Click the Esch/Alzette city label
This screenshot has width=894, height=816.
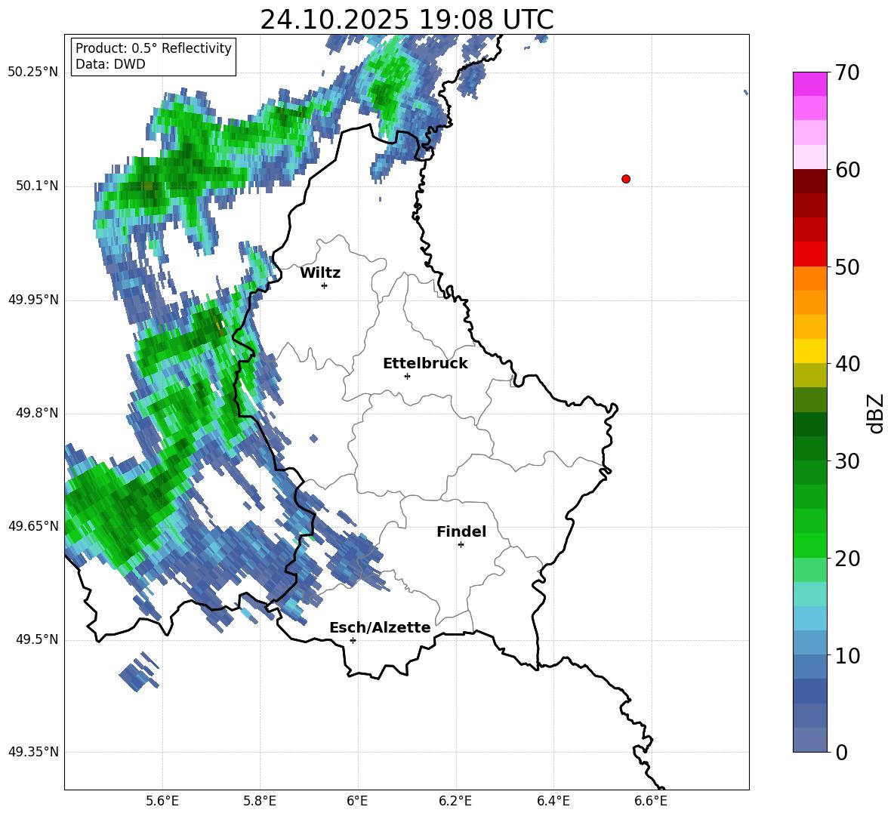point(380,628)
